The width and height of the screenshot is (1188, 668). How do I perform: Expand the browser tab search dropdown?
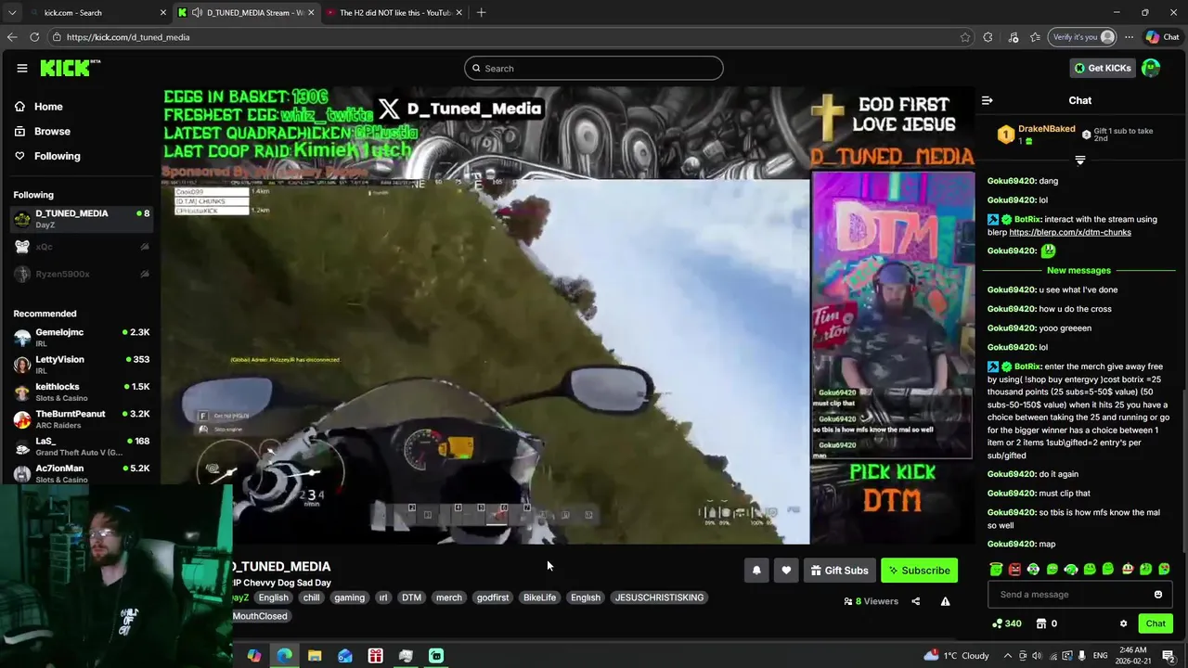click(12, 13)
